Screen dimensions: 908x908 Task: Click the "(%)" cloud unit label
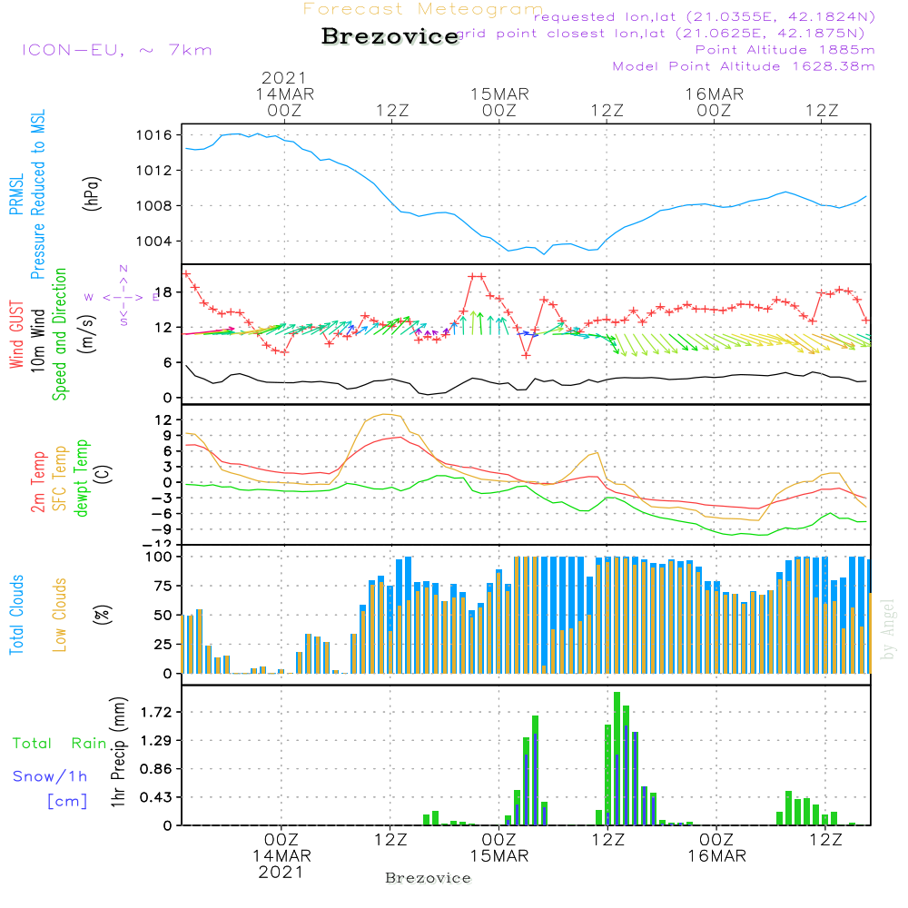point(103,615)
